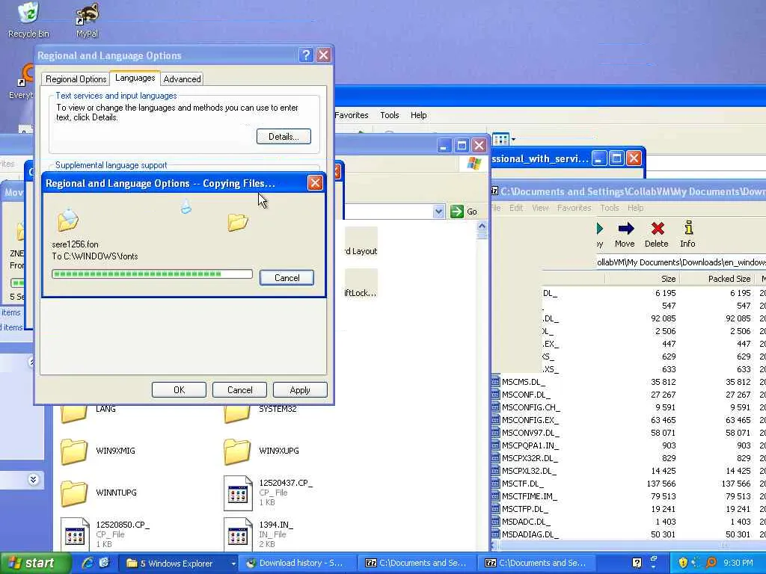Sort 7-Zip list by Packed Size column
Viewport: 766px width, 574px height.
point(717,279)
